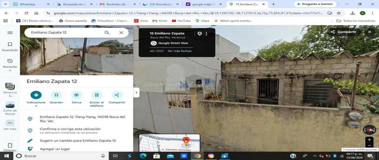Open the Guardado saved places panel

click(x=10, y=46)
